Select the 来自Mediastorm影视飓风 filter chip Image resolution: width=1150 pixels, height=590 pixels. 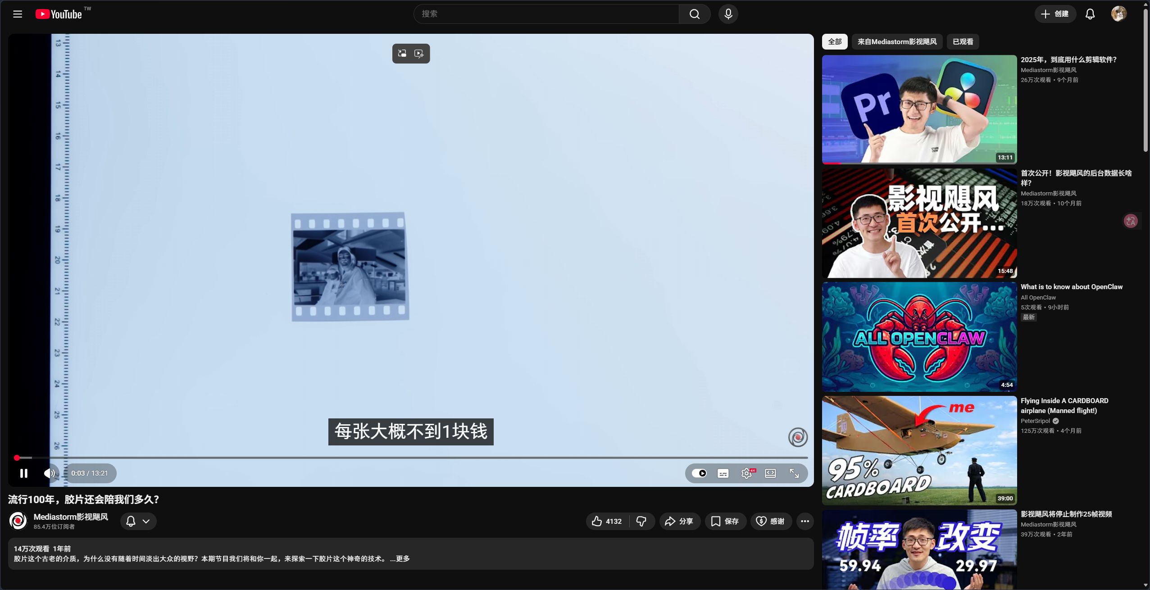[897, 42]
